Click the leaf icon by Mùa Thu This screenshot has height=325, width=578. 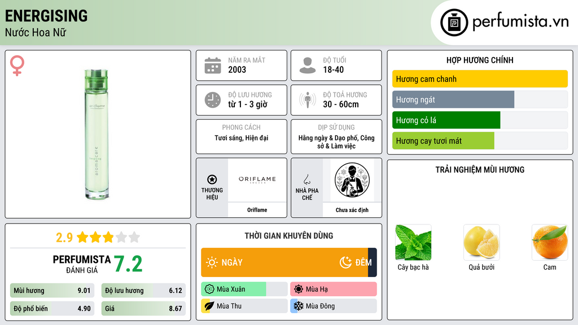click(x=209, y=306)
